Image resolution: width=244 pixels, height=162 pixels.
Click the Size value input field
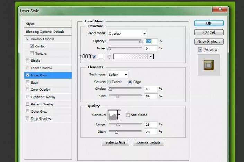click(150, 96)
